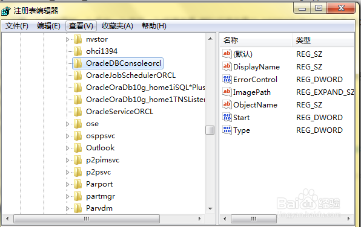361x227 pixels.
Task: Open the 帮助(H) menu
Action: 154,26
